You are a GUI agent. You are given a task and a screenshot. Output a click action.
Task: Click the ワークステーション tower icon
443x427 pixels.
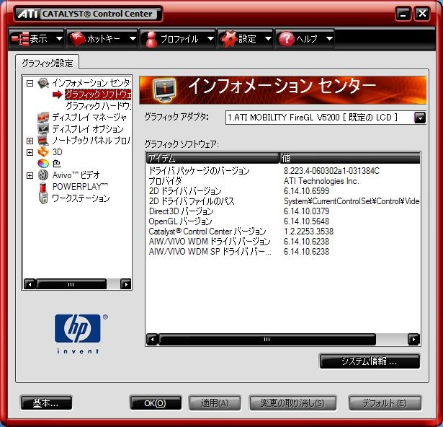point(43,198)
